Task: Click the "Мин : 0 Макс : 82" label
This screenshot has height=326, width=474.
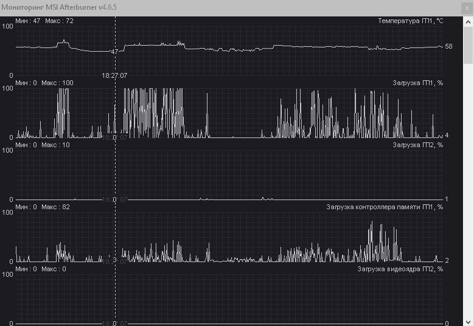Action: pyautogui.click(x=43, y=207)
